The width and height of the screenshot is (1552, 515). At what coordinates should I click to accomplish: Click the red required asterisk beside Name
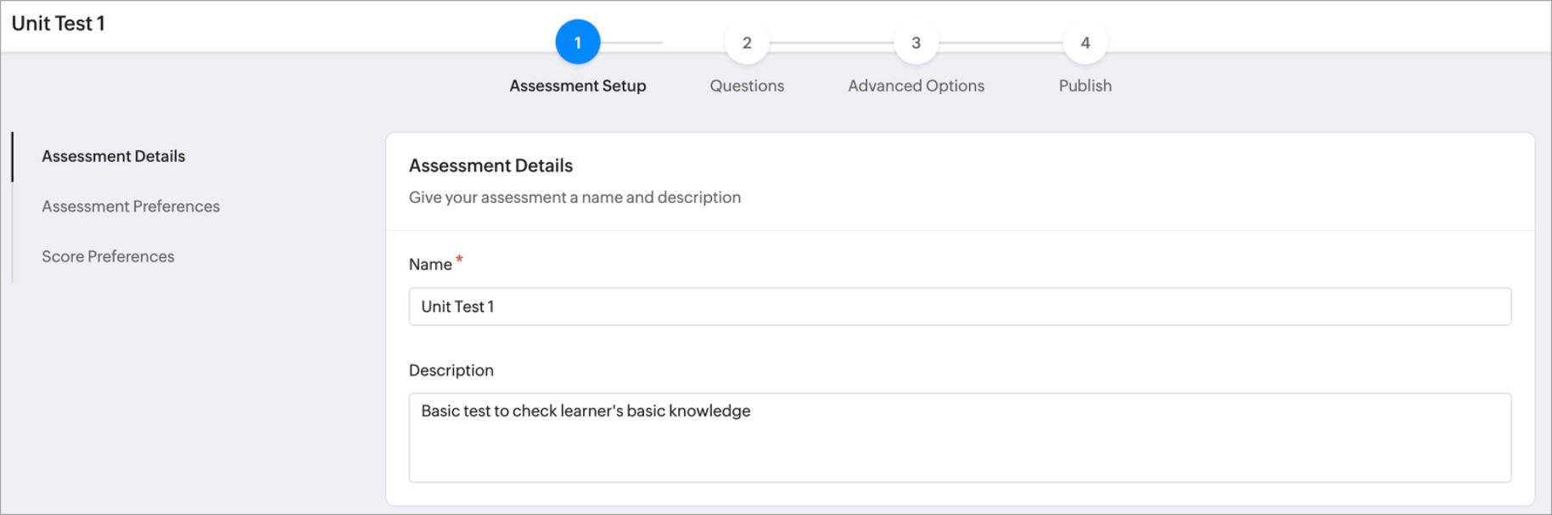coord(459,260)
